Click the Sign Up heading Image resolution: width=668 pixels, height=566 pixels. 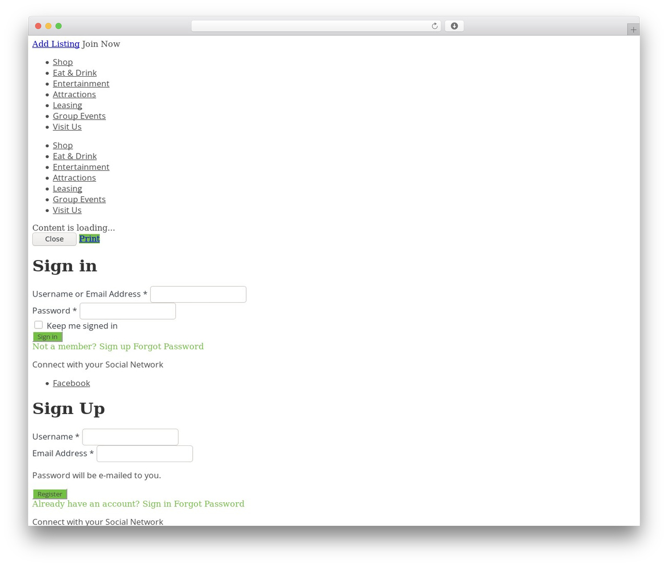click(x=68, y=408)
